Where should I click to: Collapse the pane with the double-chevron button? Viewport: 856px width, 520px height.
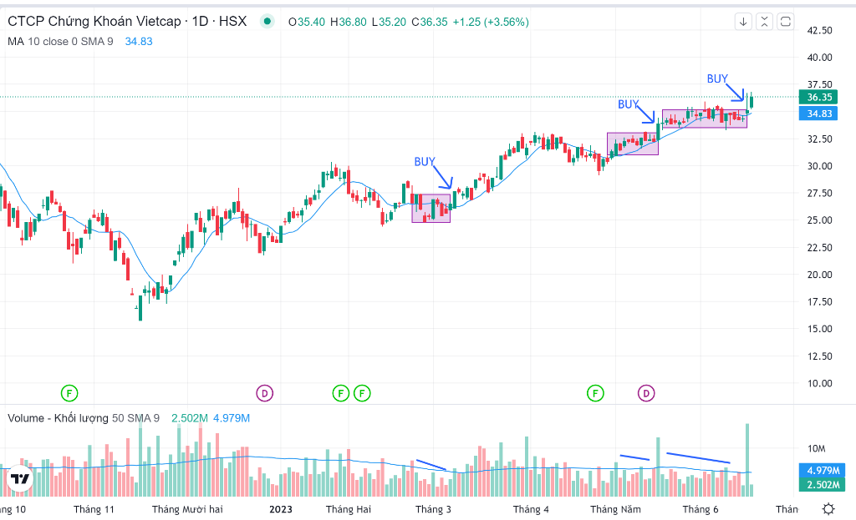[764, 22]
